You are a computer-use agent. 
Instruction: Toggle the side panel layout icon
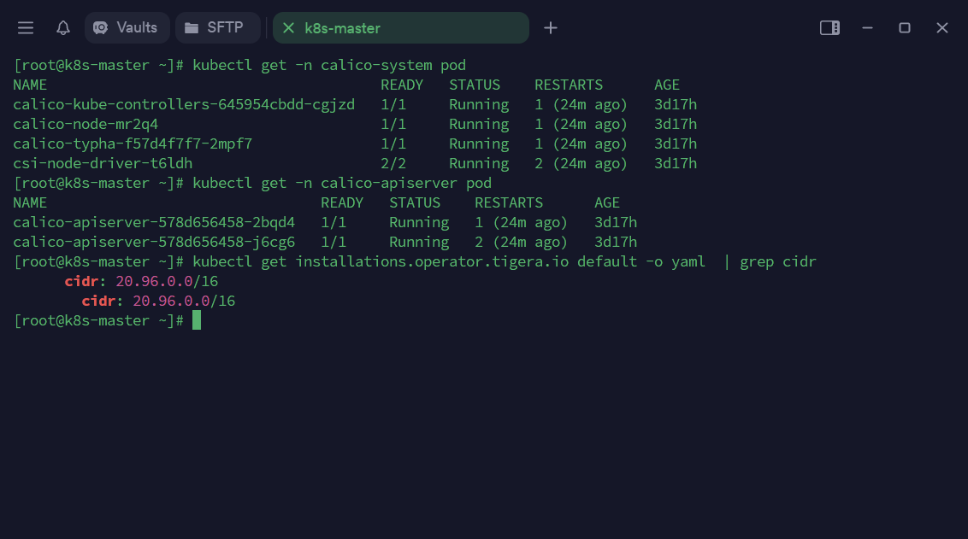tap(829, 28)
